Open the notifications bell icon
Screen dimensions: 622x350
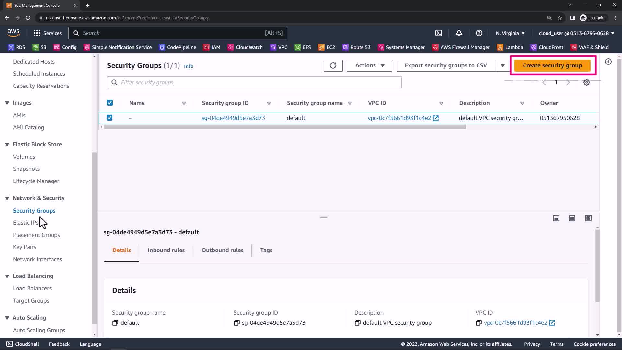click(x=459, y=33)
